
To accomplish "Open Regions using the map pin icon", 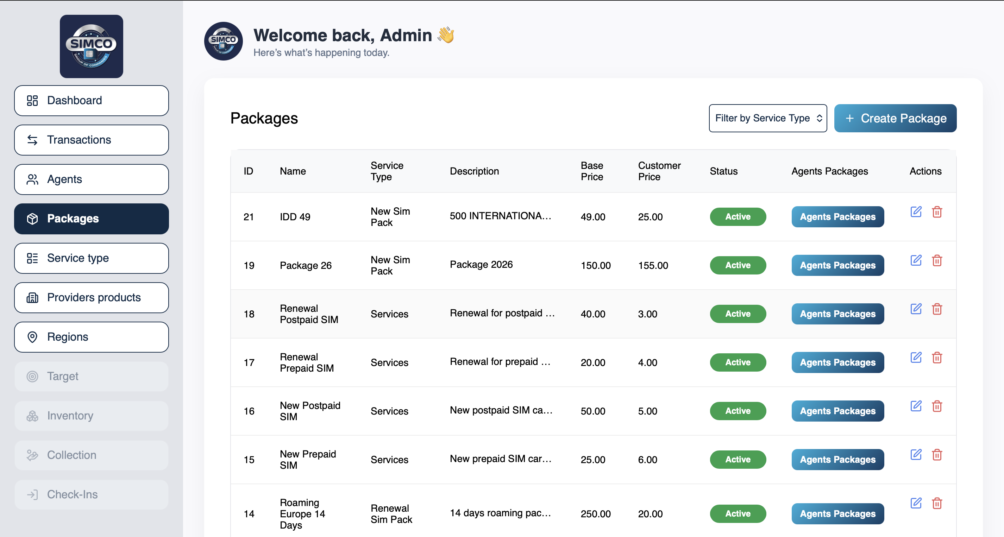I will [x=32, y=337].
